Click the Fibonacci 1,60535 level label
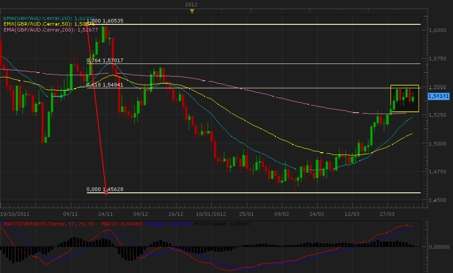 [x=107, y=21]
